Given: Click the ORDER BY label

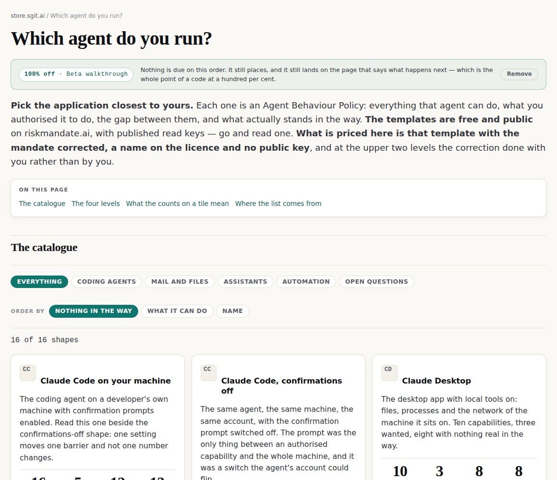Looking at the screenshot, I should [27, 311].
